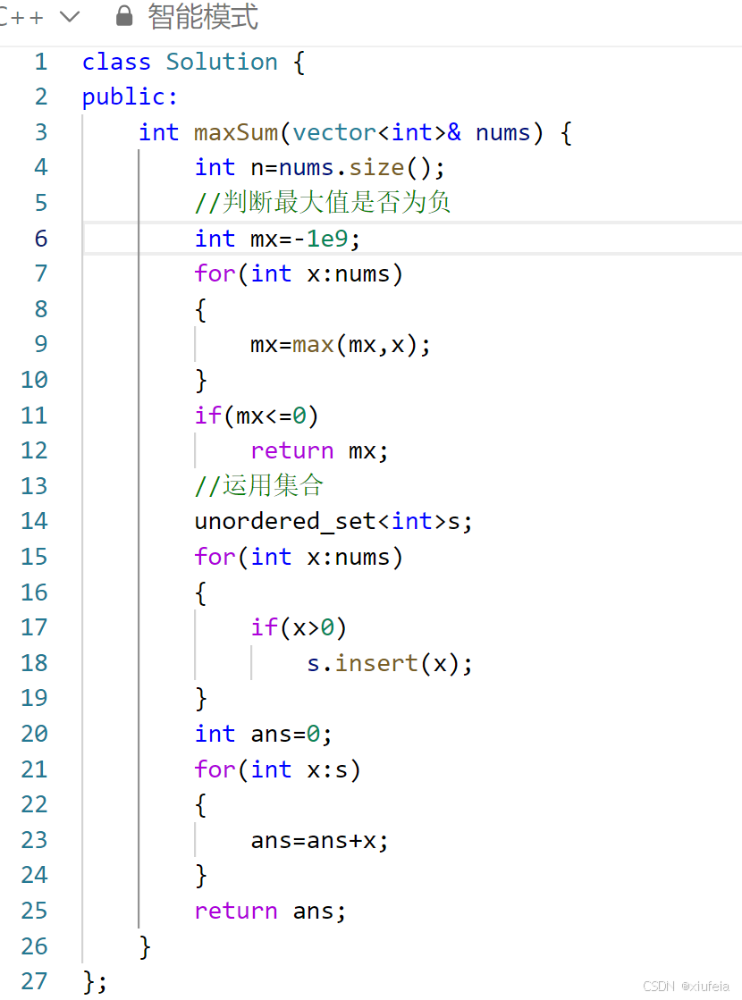
Task: Click 'mx=max(mx,x);' on line 9
Action: tap(341, 345)
